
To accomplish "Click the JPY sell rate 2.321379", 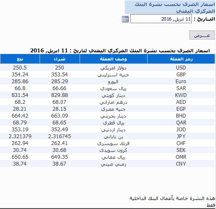I will tap(20, 136).
